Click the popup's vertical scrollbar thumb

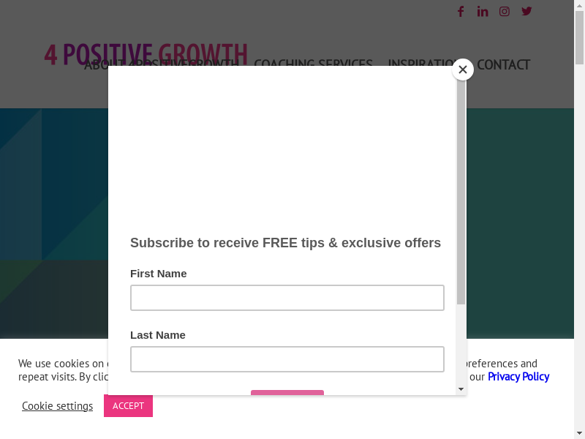point(461,190)
